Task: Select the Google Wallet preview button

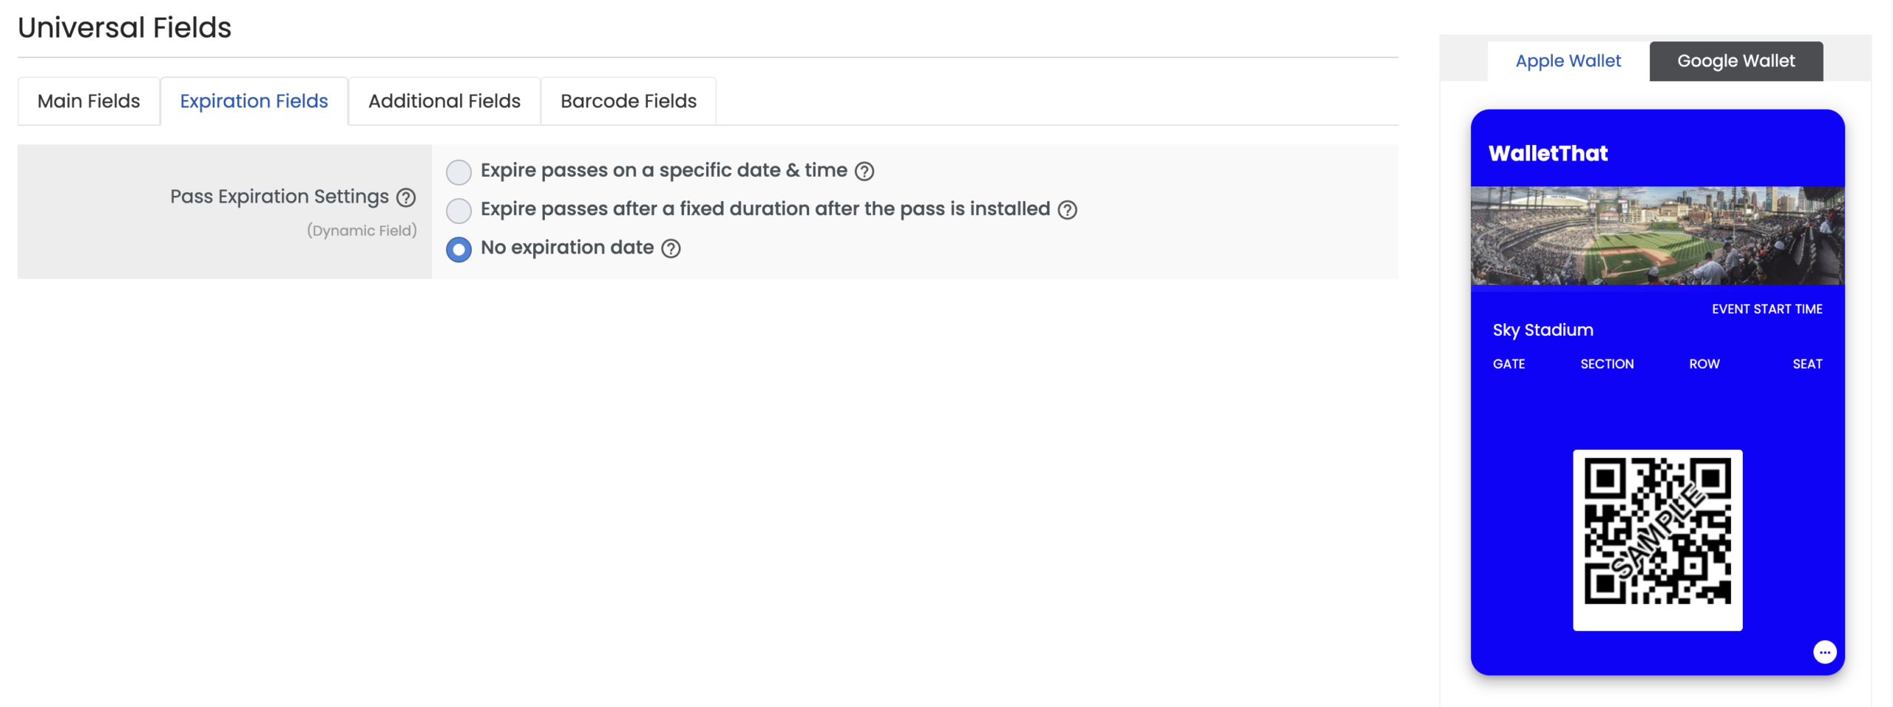Action: pos(1735,61)
